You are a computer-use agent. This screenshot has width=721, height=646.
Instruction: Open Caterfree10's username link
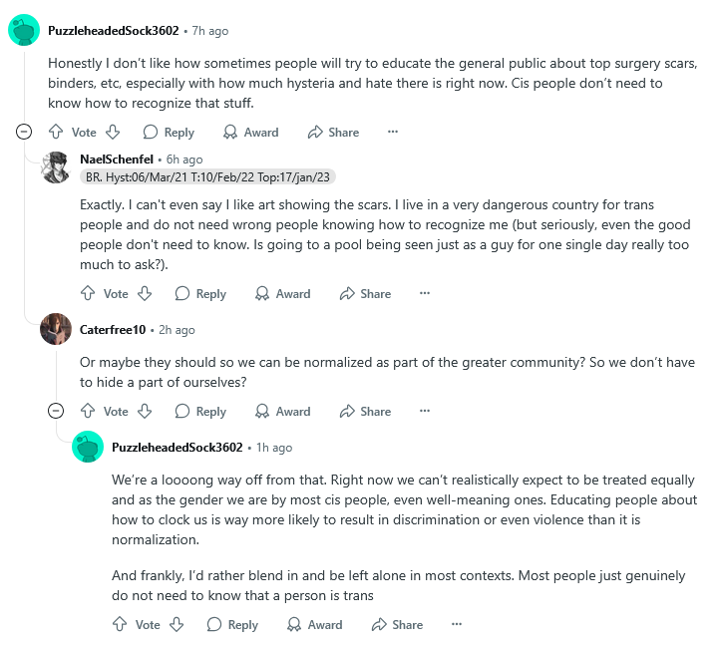point(115,329)
